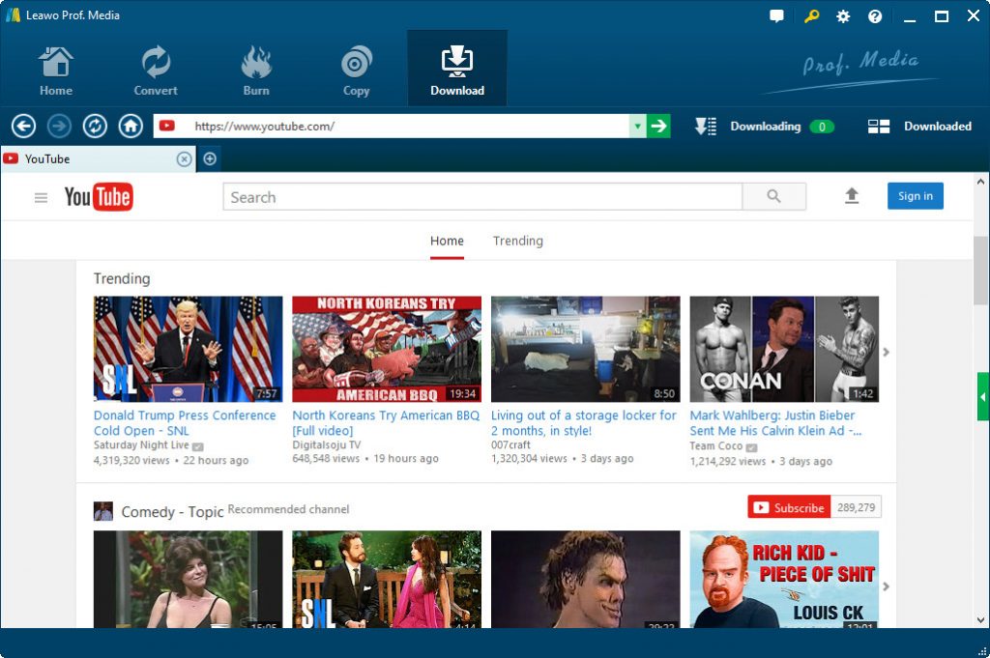Screen dimensions: 990x658
Task: Open Louis CK Rich Kid thumbnail
Action: coord(784,579)
